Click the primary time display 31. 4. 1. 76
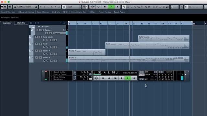 pyautogui.click(x=106, y=72)
